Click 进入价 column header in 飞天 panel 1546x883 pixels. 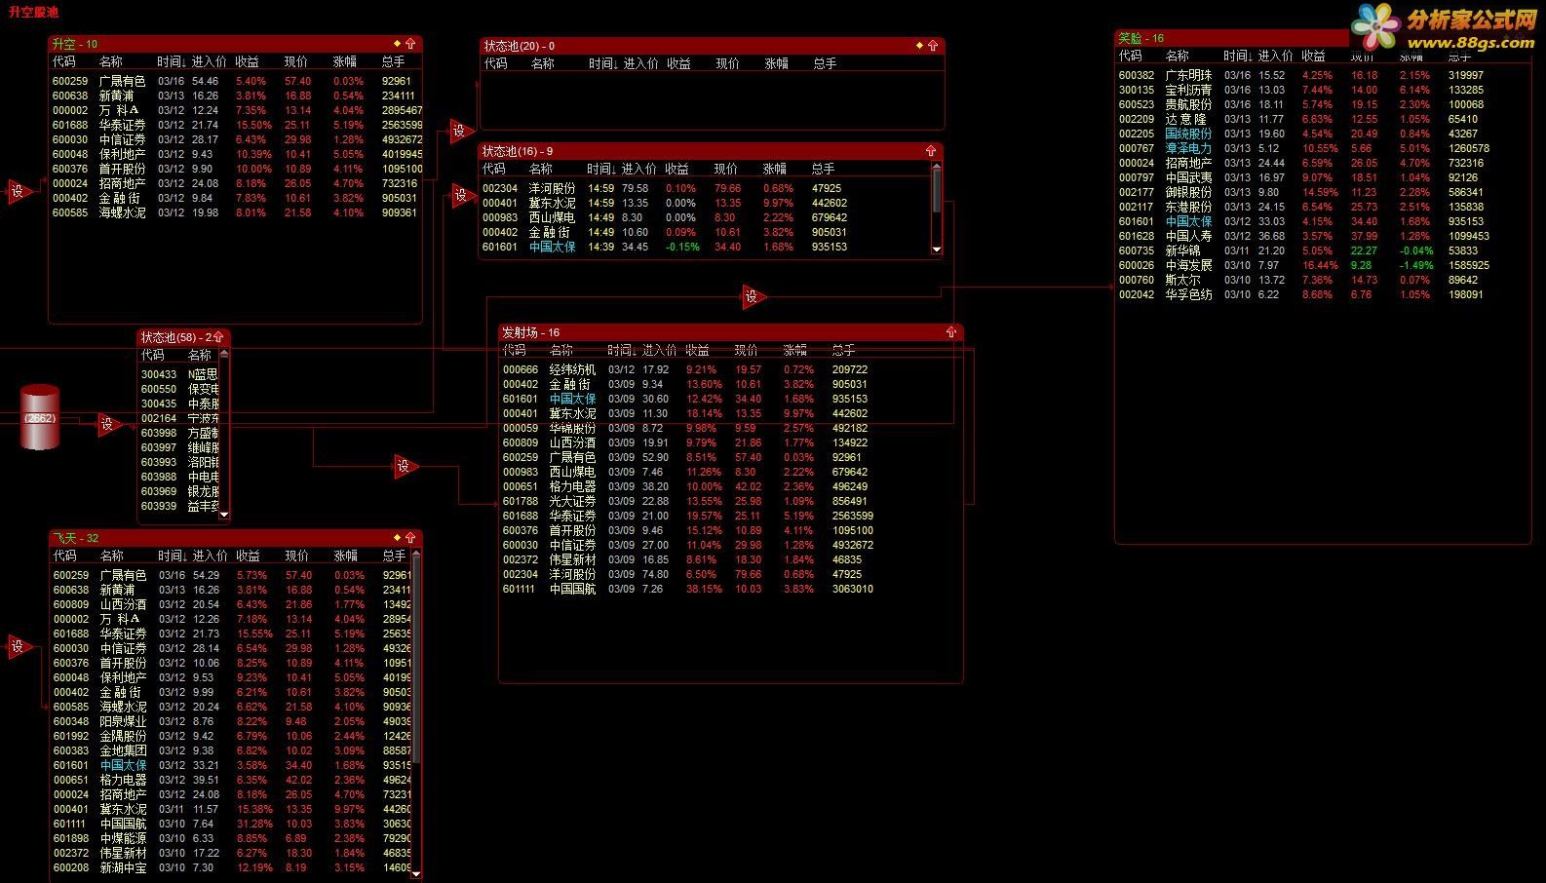point(210,556)
